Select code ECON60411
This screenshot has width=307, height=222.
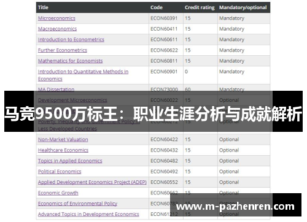164,29
